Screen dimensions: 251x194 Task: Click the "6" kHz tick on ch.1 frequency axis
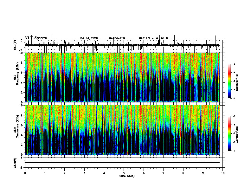pyautogui.click(x=22, y=73)
